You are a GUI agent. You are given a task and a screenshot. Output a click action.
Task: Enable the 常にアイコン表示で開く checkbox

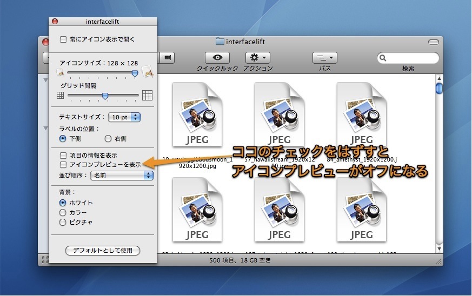coord(63,39)
